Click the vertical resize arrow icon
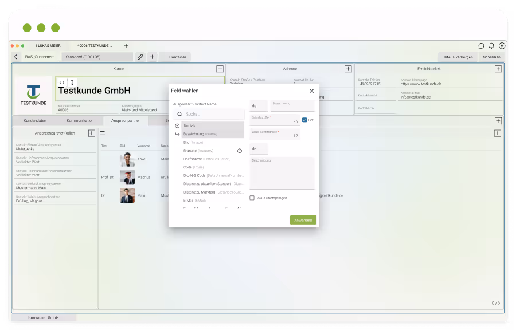516x330 pixels. (72, 82)
